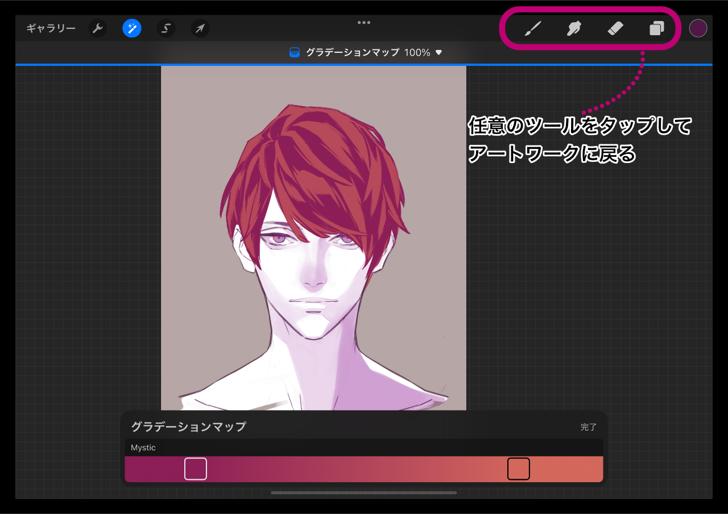Select the coral orange gradient stop
728x514 pixels.
point(519,469)
